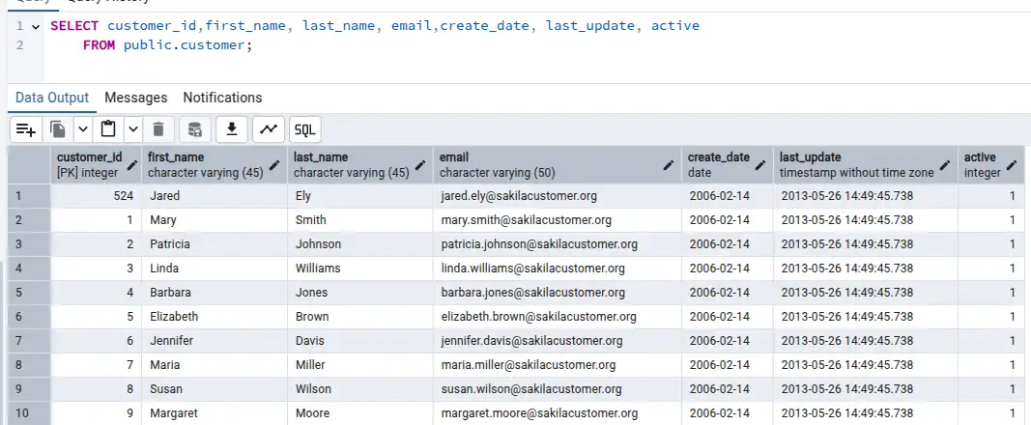Click the first name cell Jennifer

[x=215, y=341]
